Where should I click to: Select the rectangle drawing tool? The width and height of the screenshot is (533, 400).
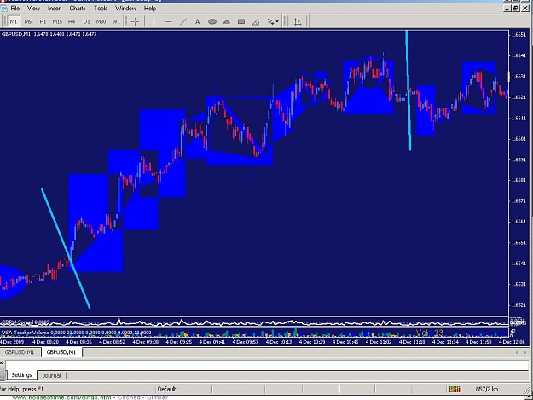241,22
